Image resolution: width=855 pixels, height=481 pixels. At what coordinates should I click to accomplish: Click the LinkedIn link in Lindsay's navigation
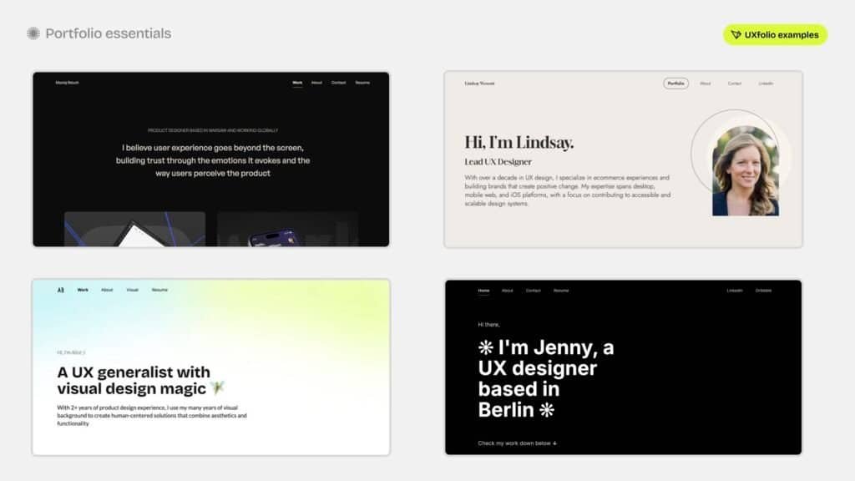tap(766, 84)
